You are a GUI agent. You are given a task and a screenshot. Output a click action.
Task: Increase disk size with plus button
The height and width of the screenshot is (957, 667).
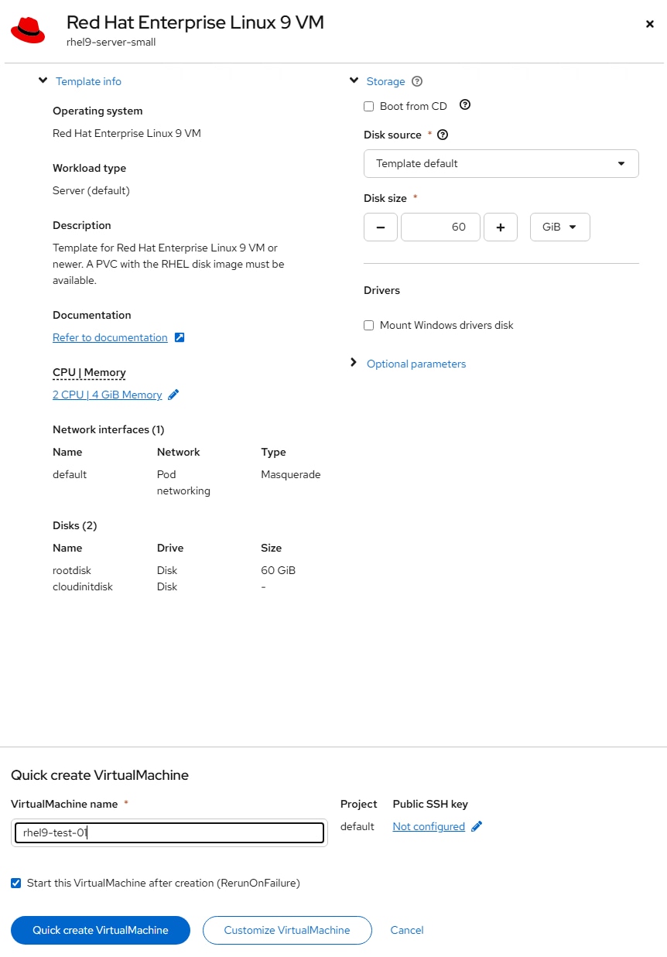501,227
